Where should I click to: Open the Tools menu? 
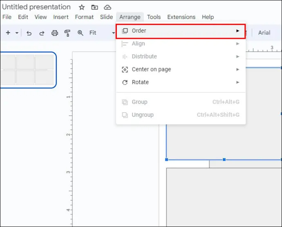154,17
